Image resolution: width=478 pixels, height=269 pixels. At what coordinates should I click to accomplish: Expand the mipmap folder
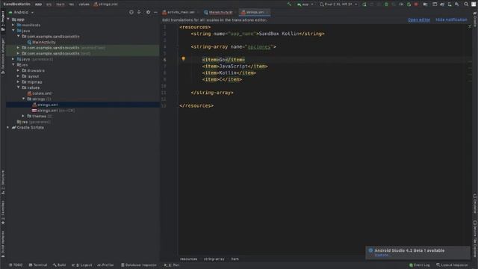(18, 82)
